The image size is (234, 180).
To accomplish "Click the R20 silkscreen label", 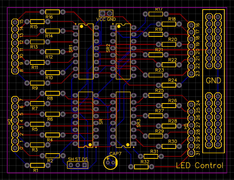I will click(173, 40).
